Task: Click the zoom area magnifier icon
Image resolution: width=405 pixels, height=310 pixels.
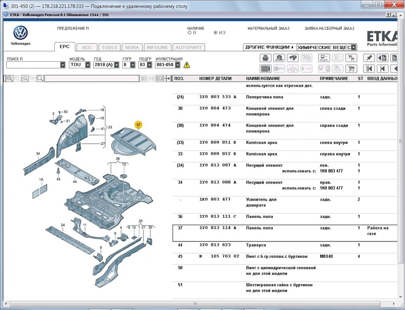Action: pos(25,79)
